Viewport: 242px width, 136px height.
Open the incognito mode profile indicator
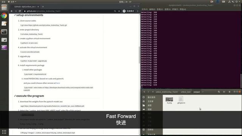click(129, 11)
